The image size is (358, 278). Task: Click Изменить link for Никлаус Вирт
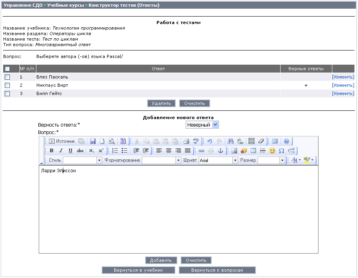[343, 85]
